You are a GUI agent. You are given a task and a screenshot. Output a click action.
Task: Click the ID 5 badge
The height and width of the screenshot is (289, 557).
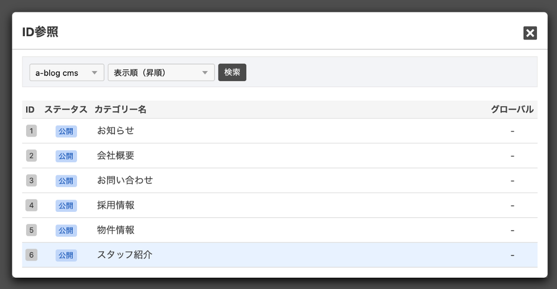click(x=31, y=230)
